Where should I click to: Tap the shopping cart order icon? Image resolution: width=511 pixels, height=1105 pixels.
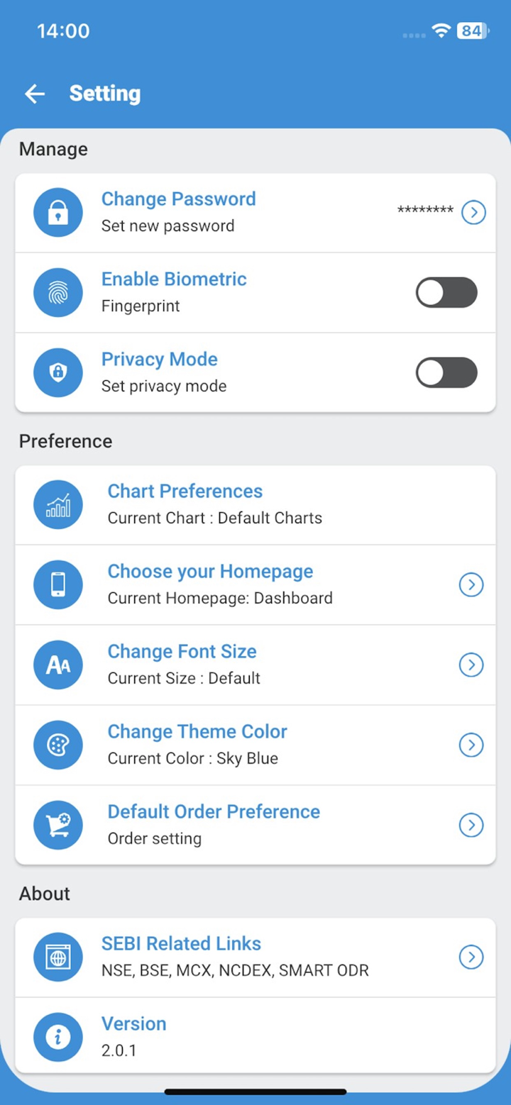pyautogui.click(x=58, y=825)
